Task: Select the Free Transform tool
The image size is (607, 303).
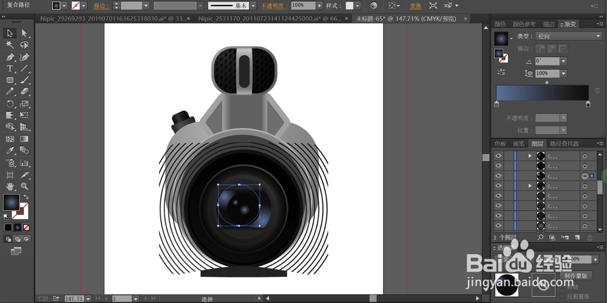Action: (x=24, y=115)
